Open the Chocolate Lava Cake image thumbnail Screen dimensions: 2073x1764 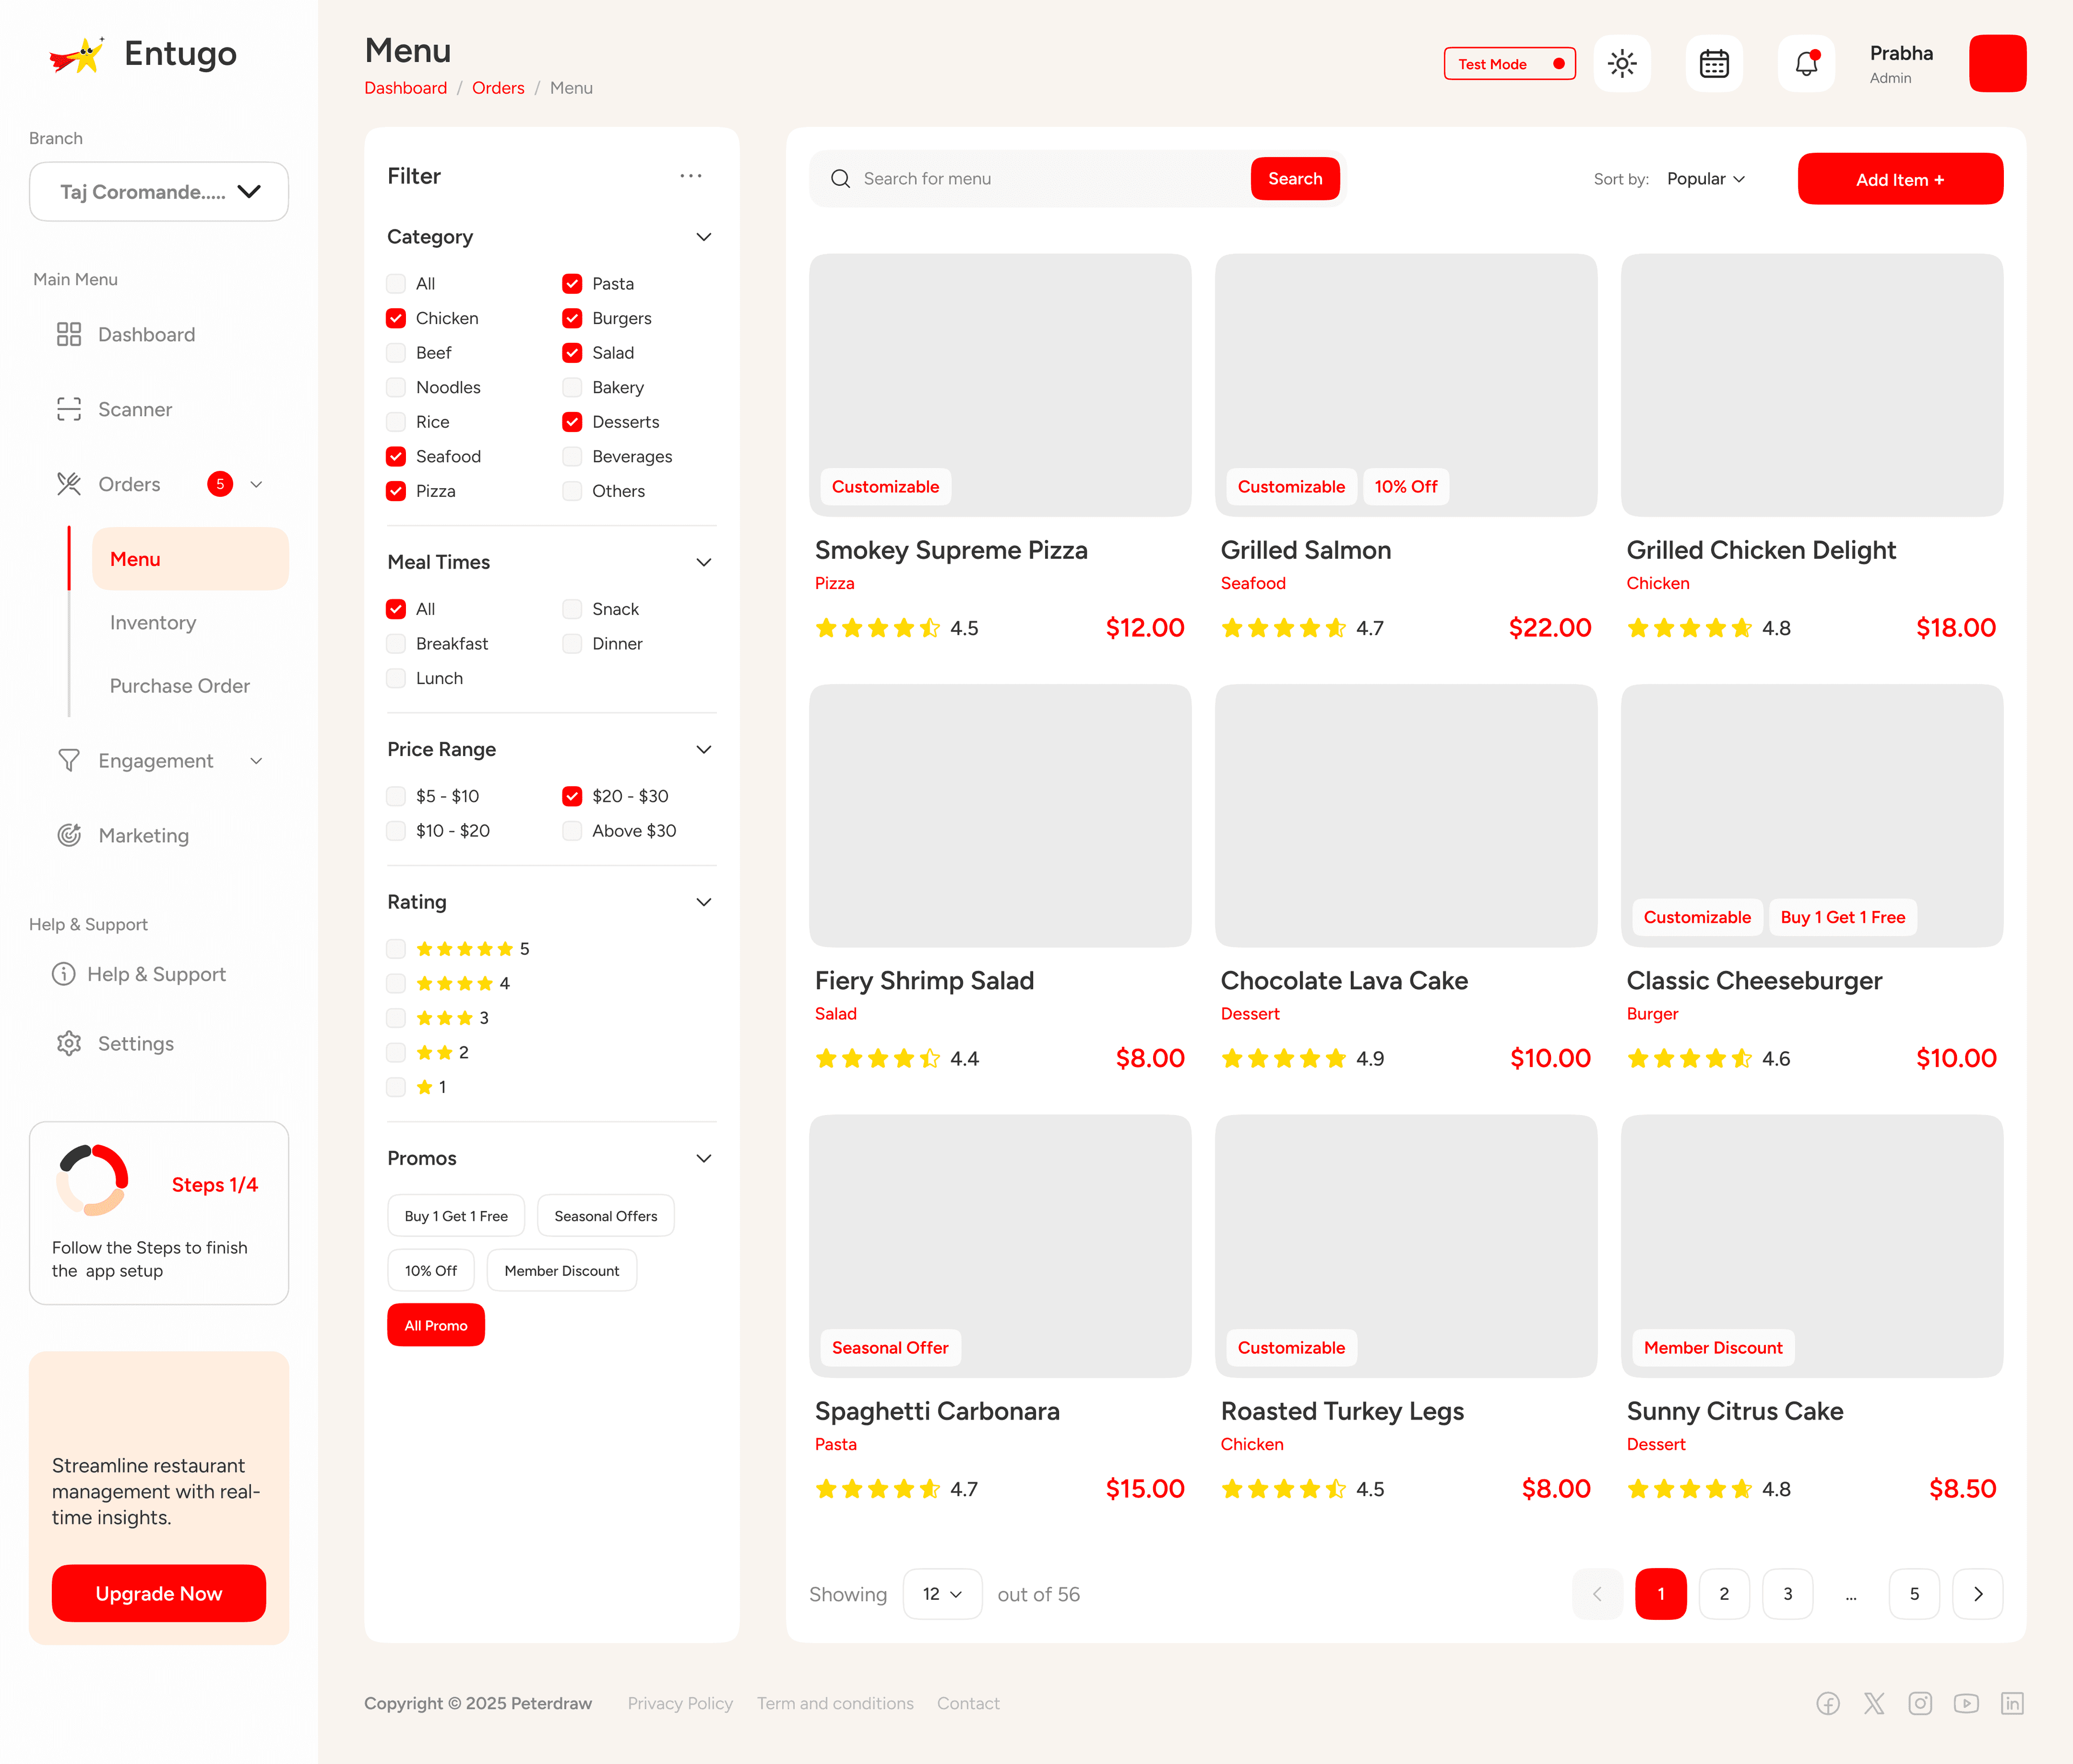(x=1406, y=816)
